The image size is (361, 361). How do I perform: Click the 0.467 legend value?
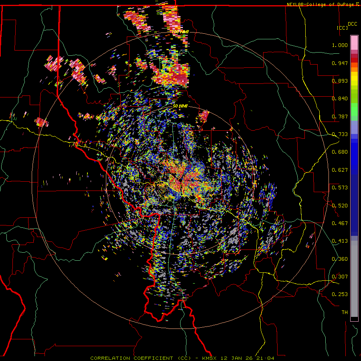coord(340,223)
